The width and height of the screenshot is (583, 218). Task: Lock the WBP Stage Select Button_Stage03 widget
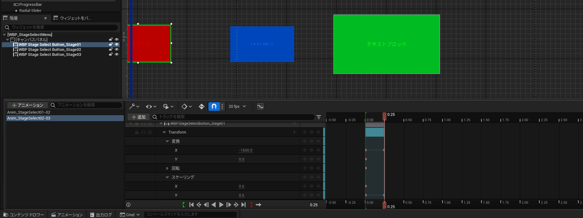[x=111, y=55]
